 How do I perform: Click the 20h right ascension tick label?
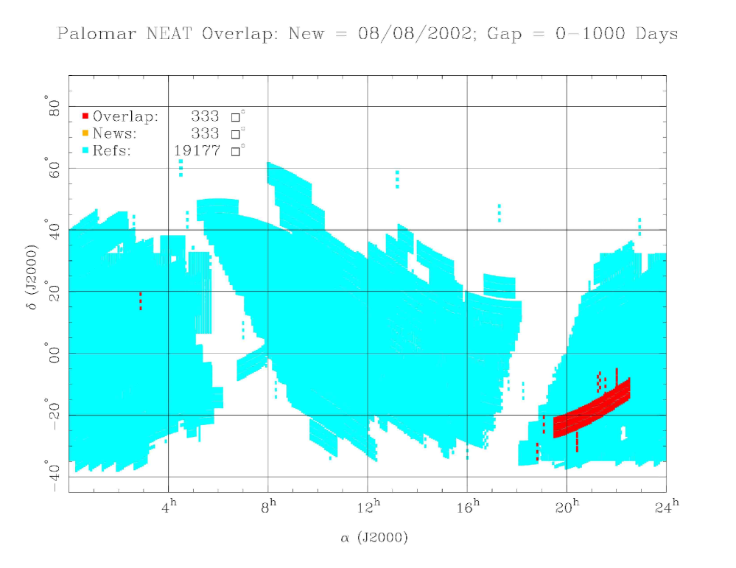(567, 507)
